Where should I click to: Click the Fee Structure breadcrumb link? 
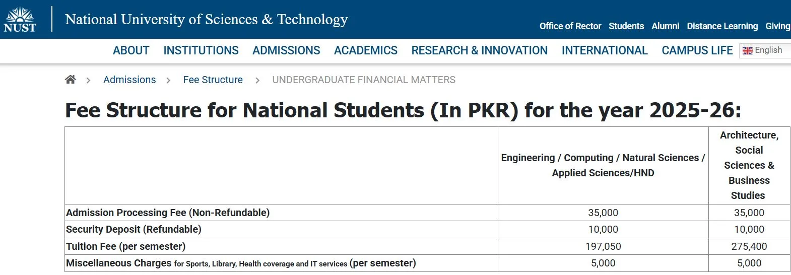[x=213, y=80]
